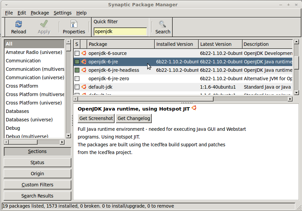Open the Edit menu

[x=22, y=13]
